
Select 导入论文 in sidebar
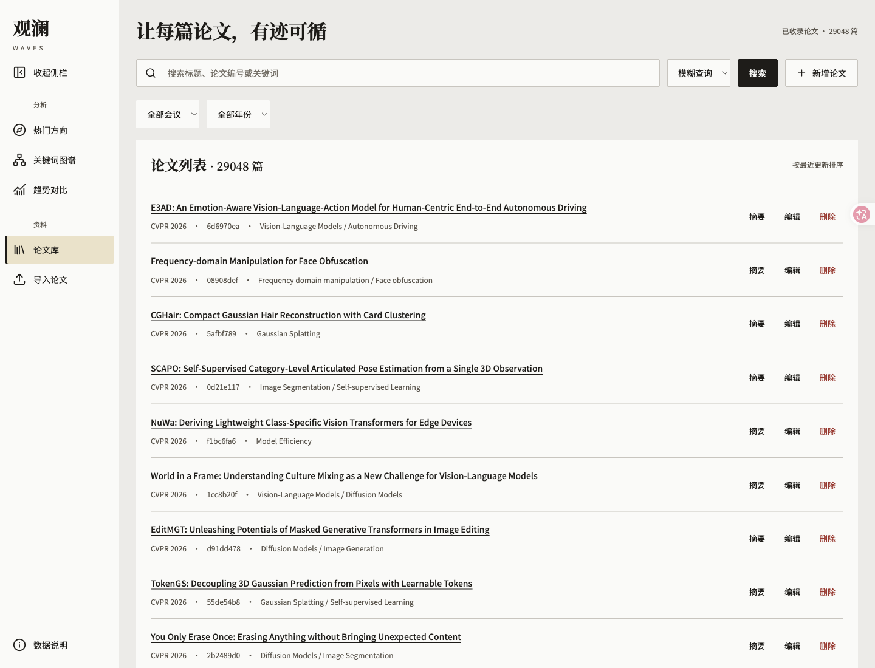(x=60, y=279)
